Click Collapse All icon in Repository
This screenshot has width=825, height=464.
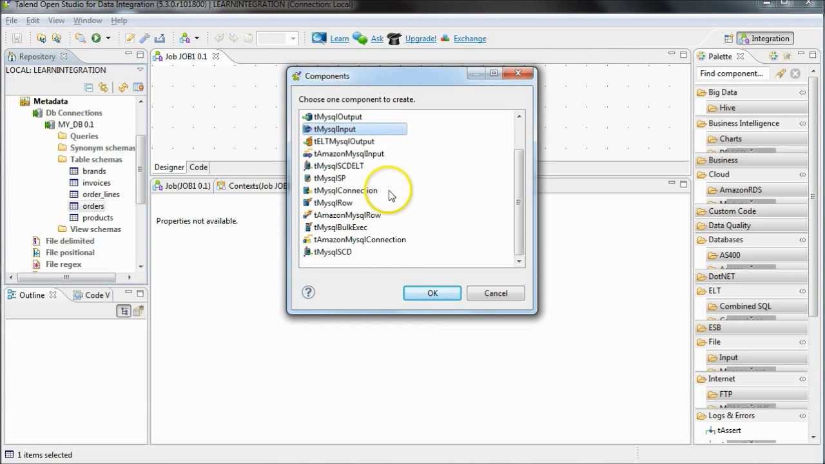89,88
